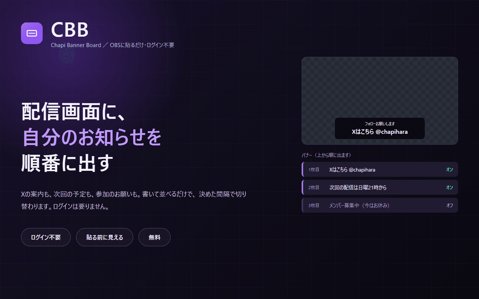The image size is (479, 299).
Task: Click the headline "順番に出す"
Action: [67, 163]
